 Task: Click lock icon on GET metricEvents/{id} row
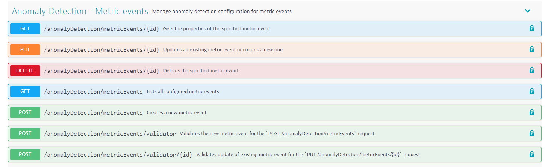click(531, 28)
